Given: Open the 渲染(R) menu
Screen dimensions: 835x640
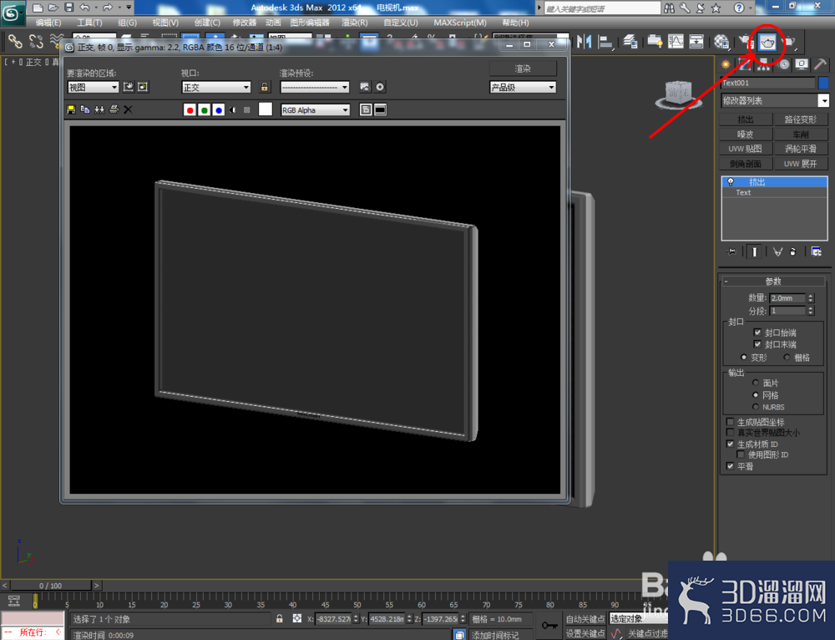Looking at the screenshot, I should [355, 23].
